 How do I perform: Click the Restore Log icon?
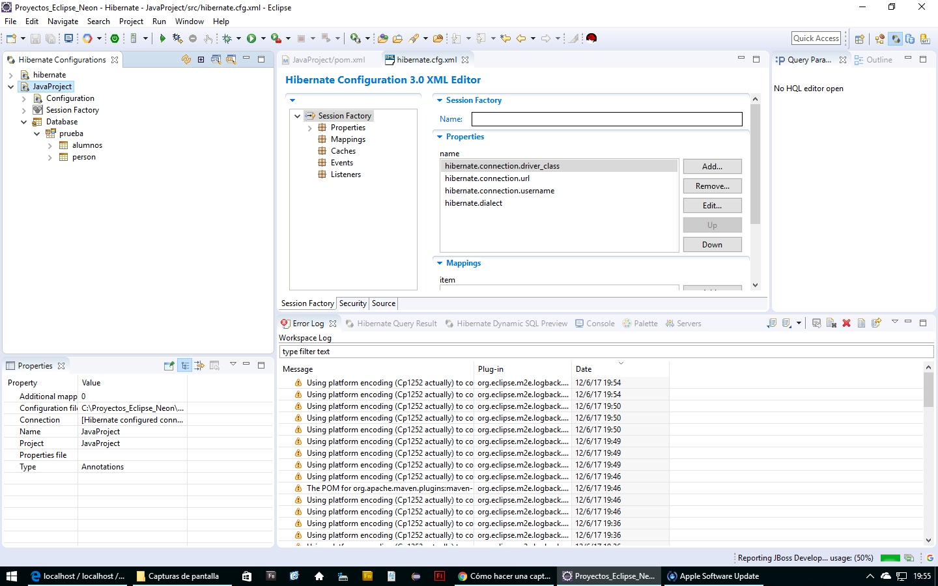[x=876, y=323]
